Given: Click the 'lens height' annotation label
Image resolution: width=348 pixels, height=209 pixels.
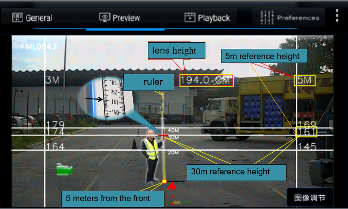Looking at the screenshot, I should pos(176,51).
